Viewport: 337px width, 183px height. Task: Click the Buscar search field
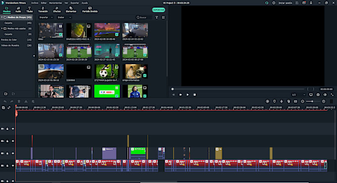[144, 17]
